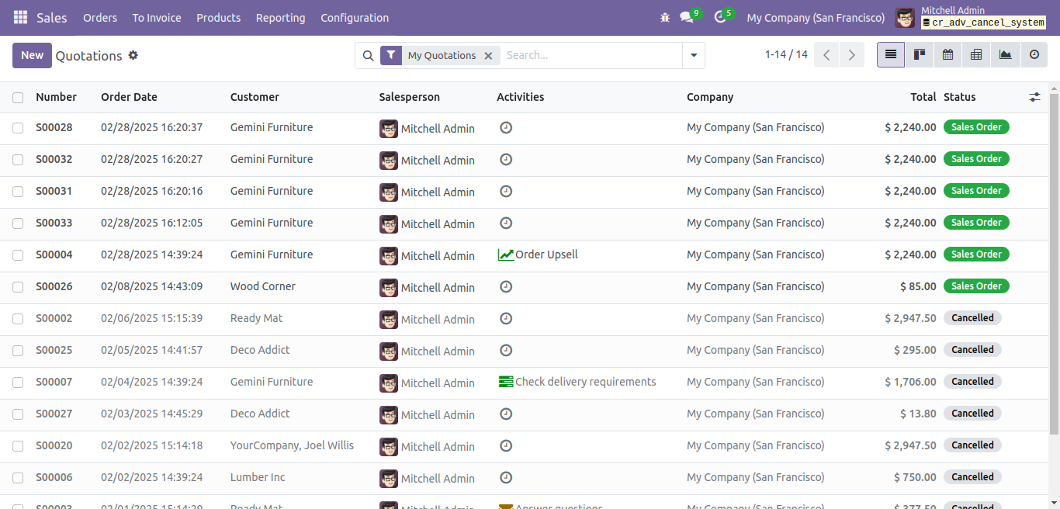Open the debug bug icon menu
This screenshot has width=1060, height=509.
click(664, 17)
